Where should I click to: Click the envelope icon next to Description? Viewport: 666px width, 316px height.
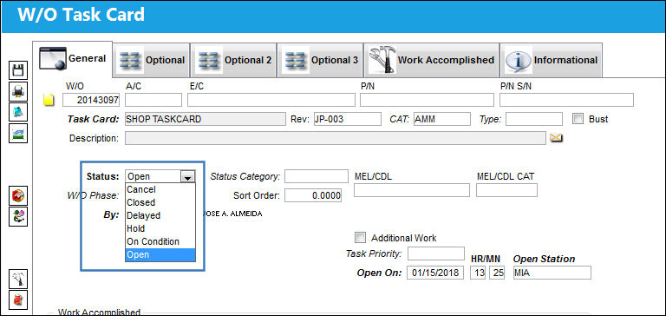click(556, 138)
